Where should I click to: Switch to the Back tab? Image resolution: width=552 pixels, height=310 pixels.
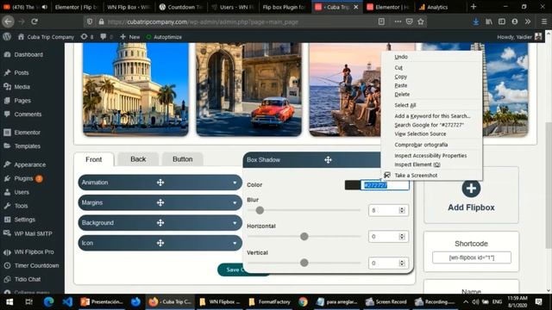click(x=138, y=159)
